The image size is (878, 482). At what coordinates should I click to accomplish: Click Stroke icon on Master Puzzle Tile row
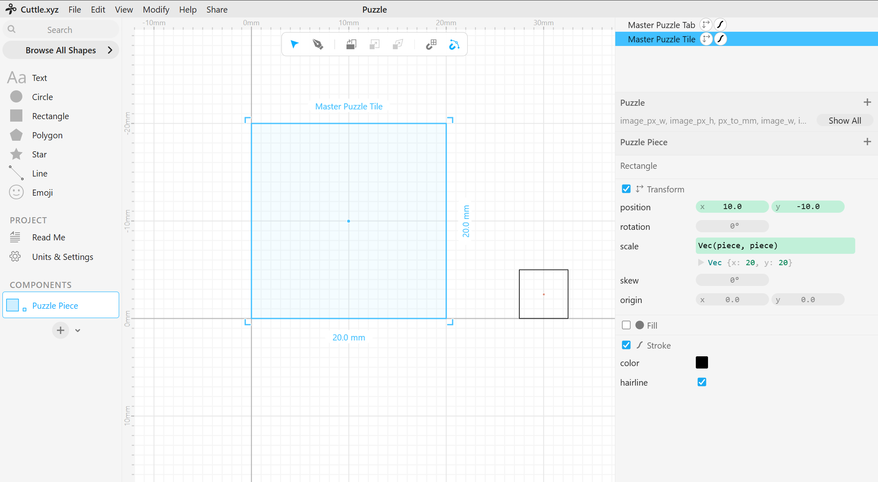721,39
